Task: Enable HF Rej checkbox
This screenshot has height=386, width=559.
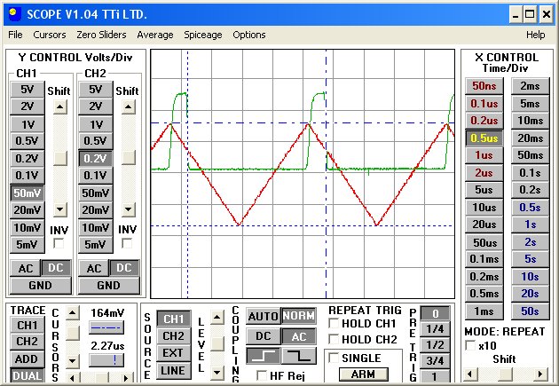Action: coord(262,375)
